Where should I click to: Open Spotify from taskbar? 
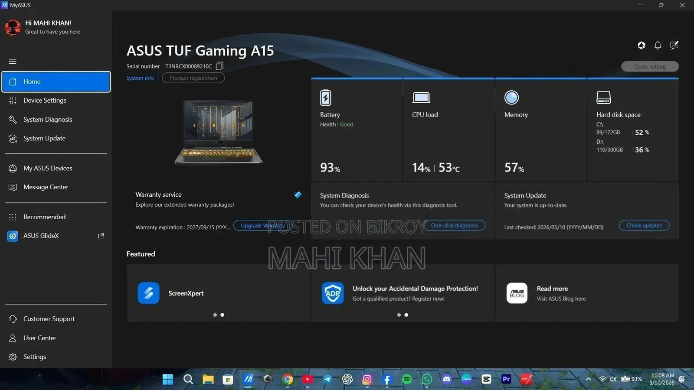[x=407, y=379]
